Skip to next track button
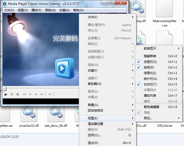Image resolution: width=184 pixels, height=146 pixels. click(42, 94)
